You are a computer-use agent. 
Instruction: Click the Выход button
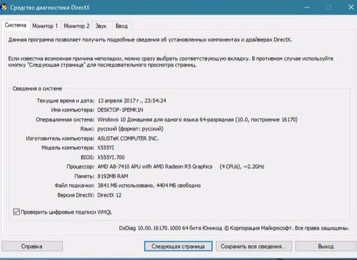click(x=326, y=246)
